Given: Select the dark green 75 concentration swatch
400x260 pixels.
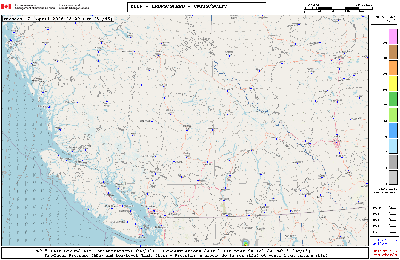Looking at the screenshot, I should (393, 99).
